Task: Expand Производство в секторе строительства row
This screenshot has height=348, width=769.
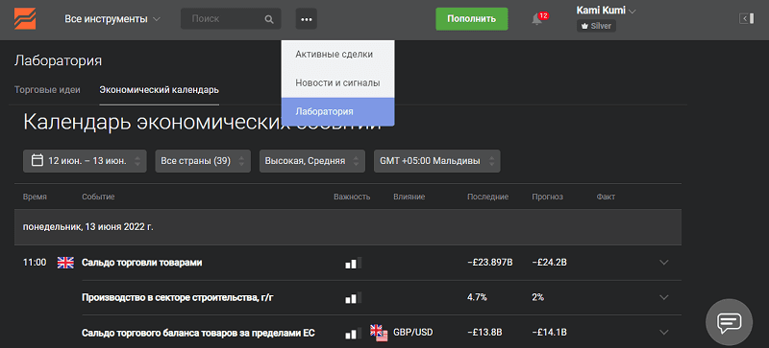Action: 664,297
